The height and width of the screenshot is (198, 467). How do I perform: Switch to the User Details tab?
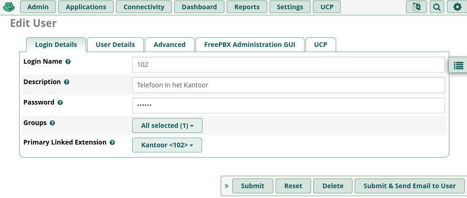click(x=115, y=45)
